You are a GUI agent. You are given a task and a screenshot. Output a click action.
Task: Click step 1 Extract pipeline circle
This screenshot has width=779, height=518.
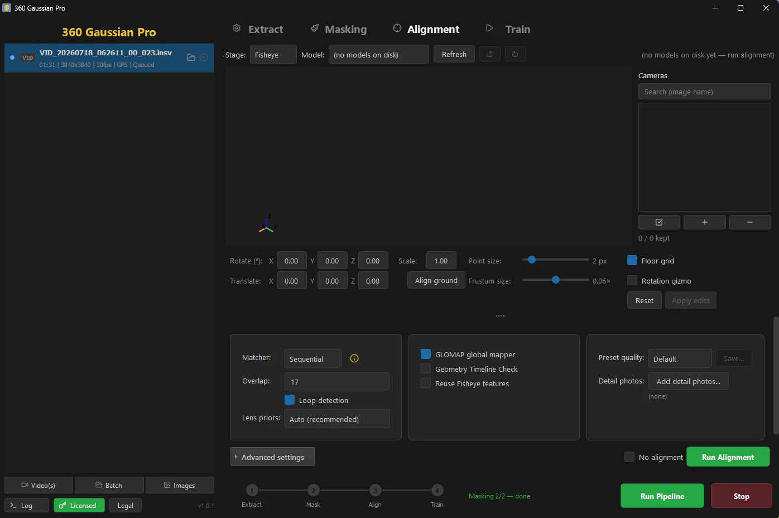(x=252, y=490)
